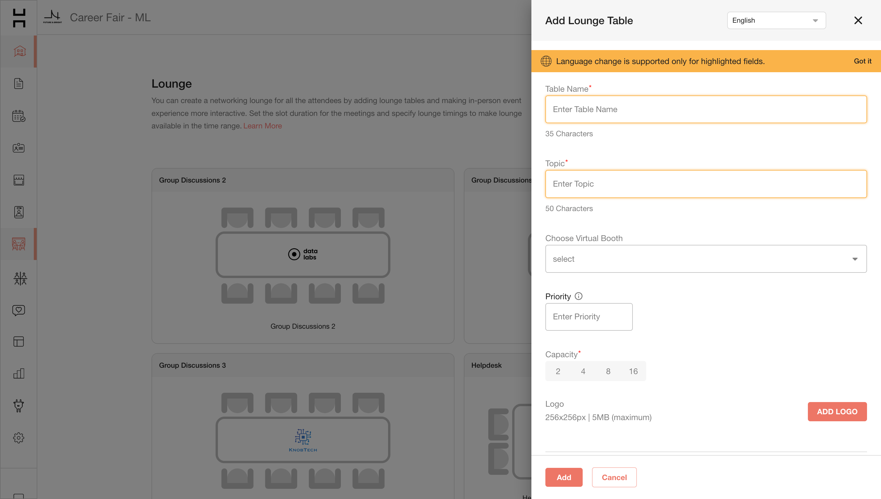
Task: Open the badge profile sidebar icon
Action: [x=19, y=212]
